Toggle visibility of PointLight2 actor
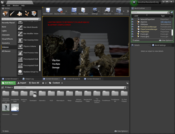175x134 pixels. (132, 36)
